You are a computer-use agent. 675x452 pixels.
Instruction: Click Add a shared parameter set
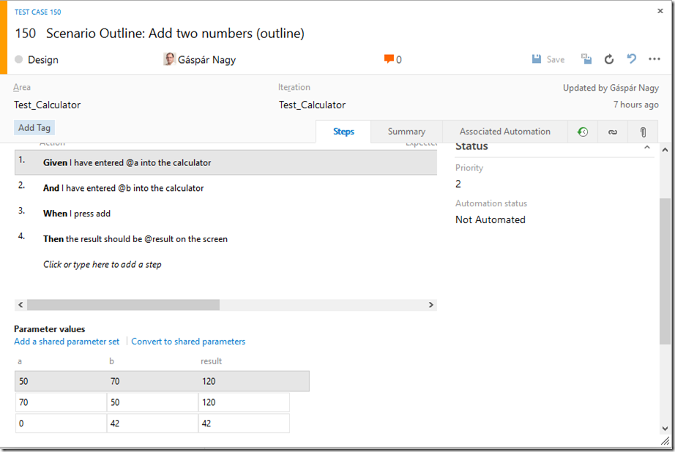(x=67, y=342)
